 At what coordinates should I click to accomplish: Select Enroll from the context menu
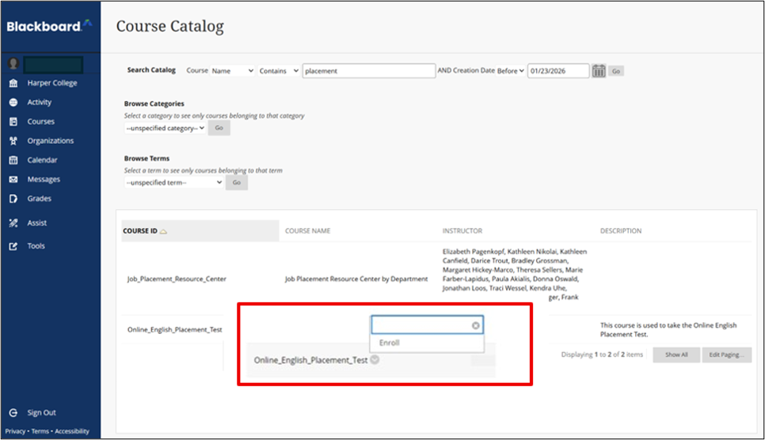tap(390, 343)
